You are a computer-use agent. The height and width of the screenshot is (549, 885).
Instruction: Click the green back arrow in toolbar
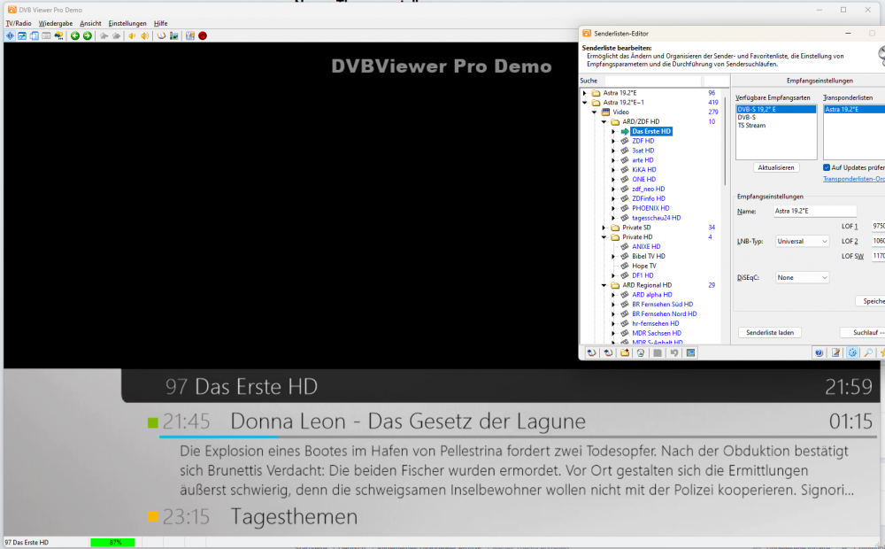(75, 35)
